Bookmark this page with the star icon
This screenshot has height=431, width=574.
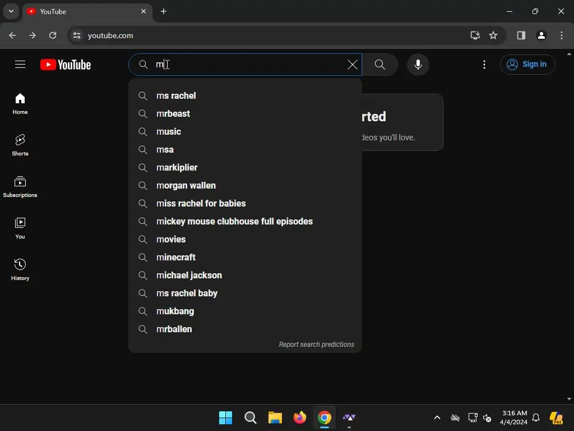493,35
